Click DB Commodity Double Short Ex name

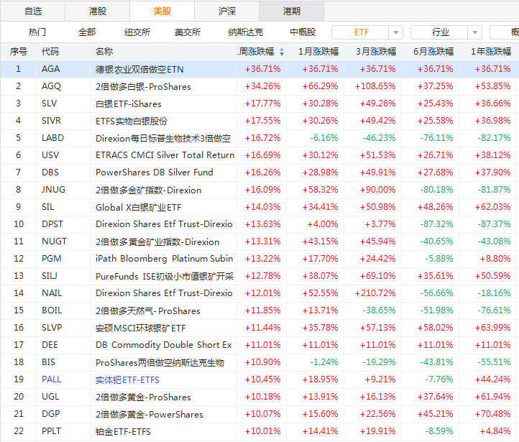(x=163, y=345)
